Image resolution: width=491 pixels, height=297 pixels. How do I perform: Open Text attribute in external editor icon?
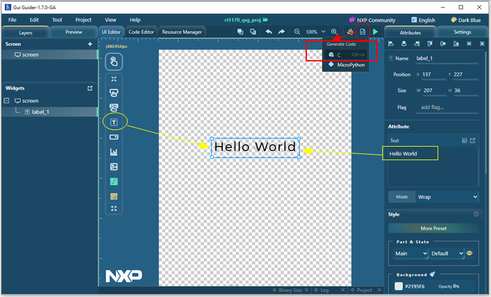473,141
